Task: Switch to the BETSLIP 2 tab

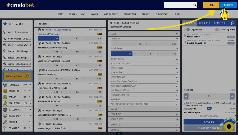Action: (x=204, y=23)
